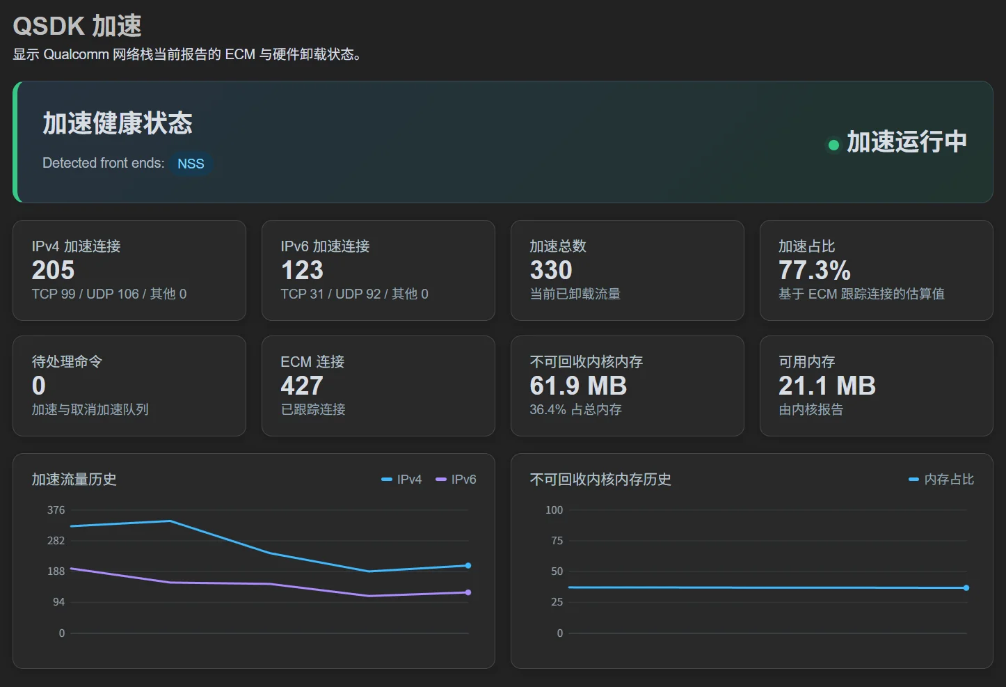Screen dimensions: 1006x687
Task: Click the 36.4% 占总内存 caption
Action: pos(576,409)
